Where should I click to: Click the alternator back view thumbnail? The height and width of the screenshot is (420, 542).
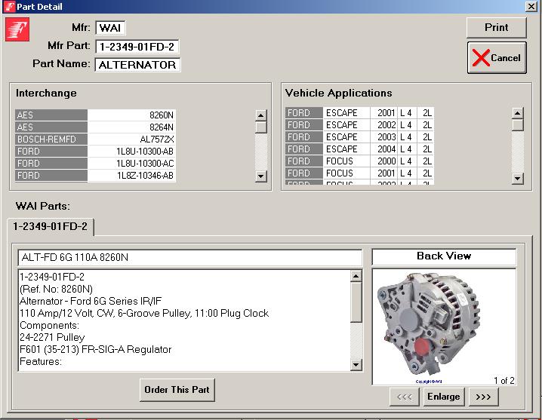coord(444,326)
